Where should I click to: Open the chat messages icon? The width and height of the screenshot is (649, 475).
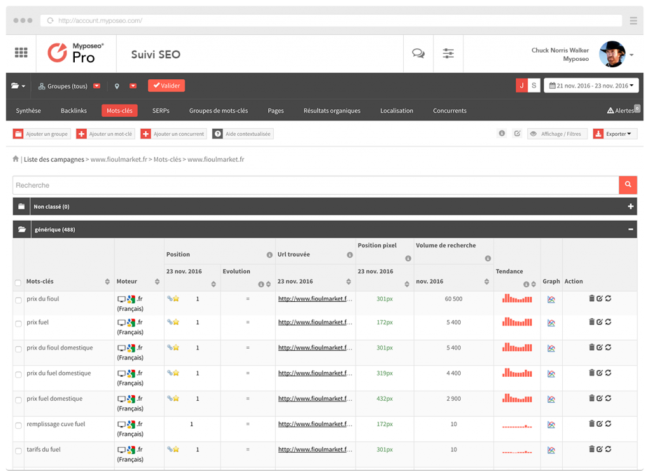click(418, 53)
